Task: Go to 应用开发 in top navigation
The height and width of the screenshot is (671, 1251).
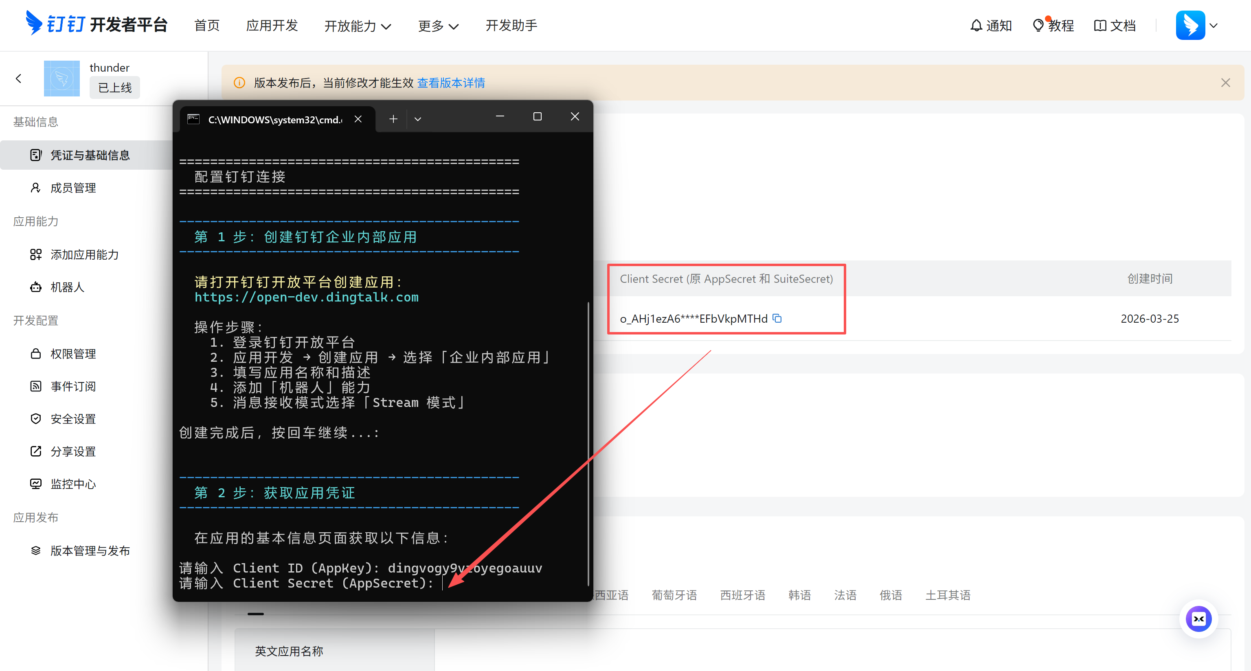Action: pyautogui.click(x=272, y=25)
